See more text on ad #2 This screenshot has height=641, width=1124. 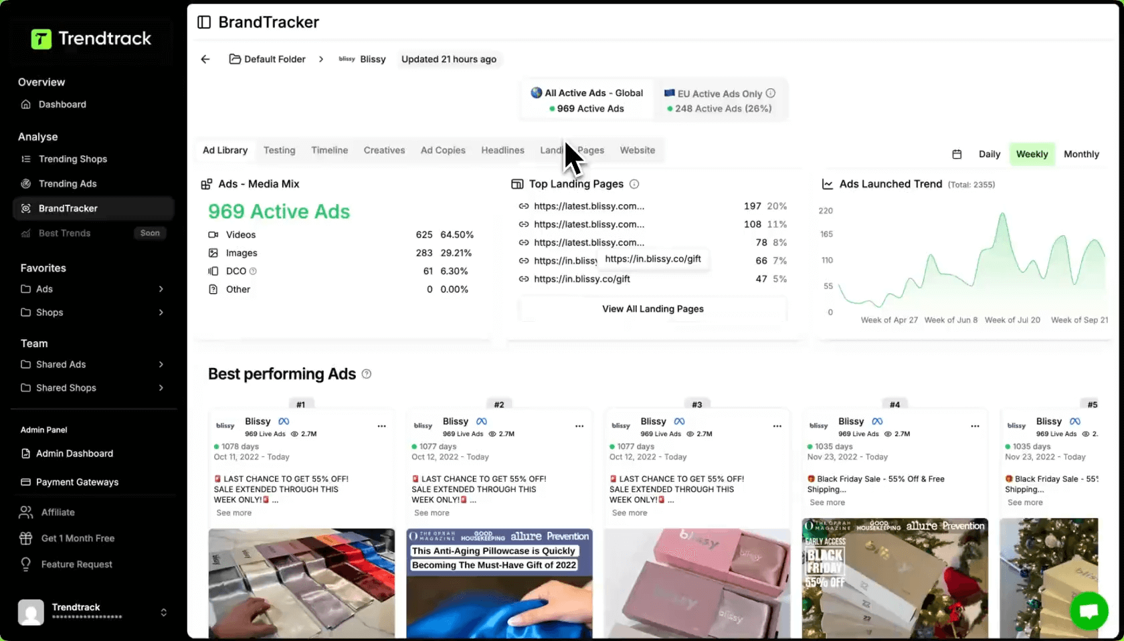[x=432, y=513]
